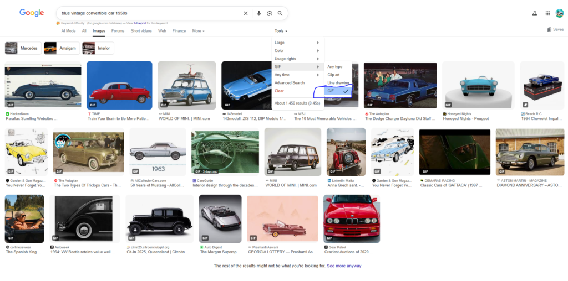The width and height of the screenshot is (568, 281).
Task: Switch to Web tab
Action: tap(162, 31)
